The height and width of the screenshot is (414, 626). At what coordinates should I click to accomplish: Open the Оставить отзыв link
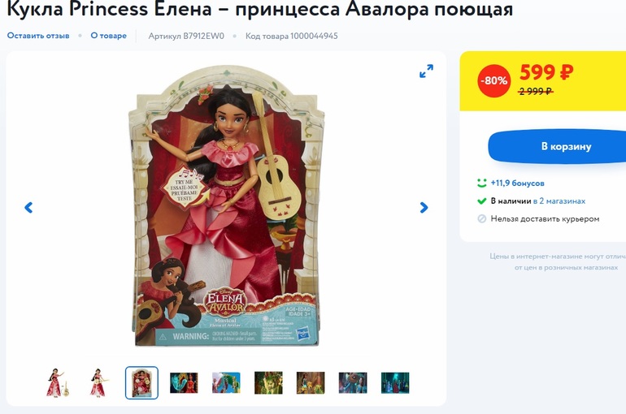pos(38,36)
